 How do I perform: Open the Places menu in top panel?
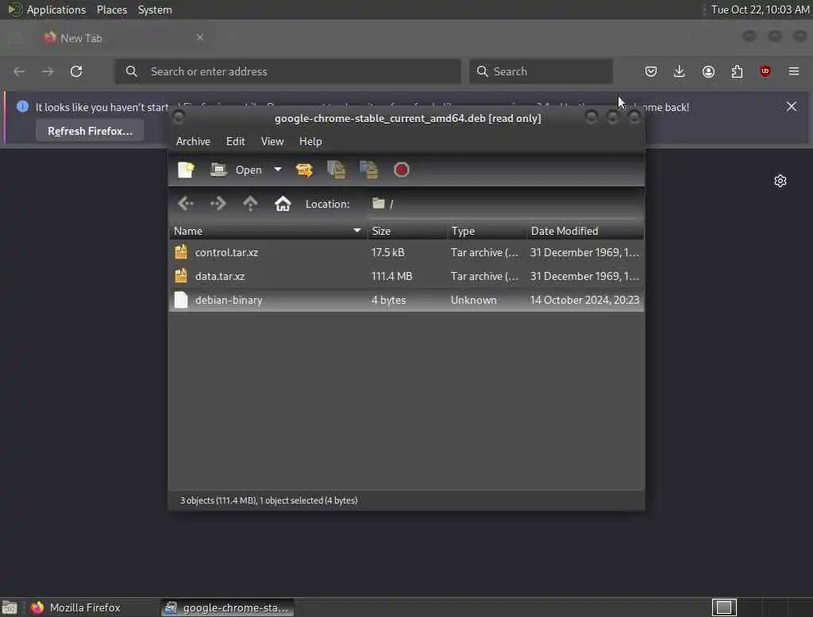click(x=111, y=10)
